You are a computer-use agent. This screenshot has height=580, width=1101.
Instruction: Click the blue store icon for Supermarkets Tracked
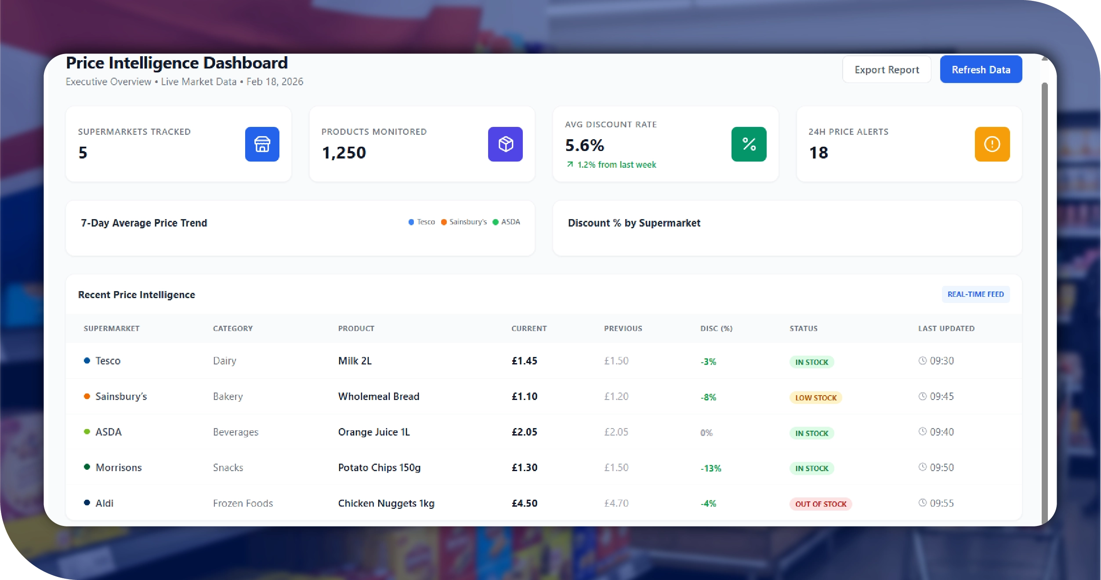tap(262, 144)
